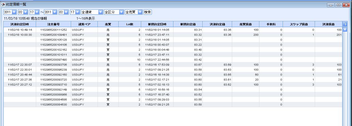Click settlement time 11/02/18 10:00:30
Screen dimensions: 352x126
coord(20,35)
